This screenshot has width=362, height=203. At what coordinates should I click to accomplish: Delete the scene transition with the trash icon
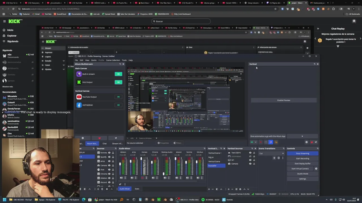coord(279,158)
